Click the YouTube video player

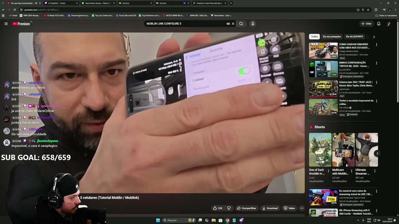pyautogui.click(x=161, y=113)
